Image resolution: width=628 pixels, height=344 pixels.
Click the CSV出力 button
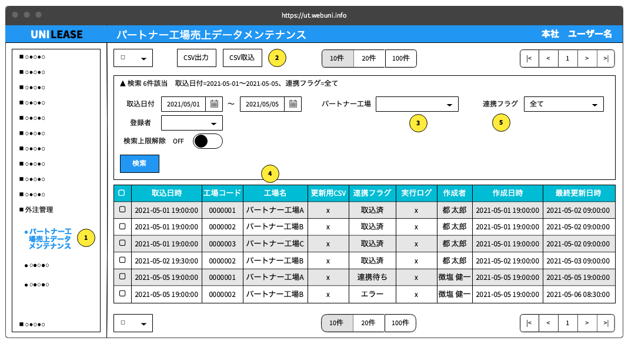[196, 58]
